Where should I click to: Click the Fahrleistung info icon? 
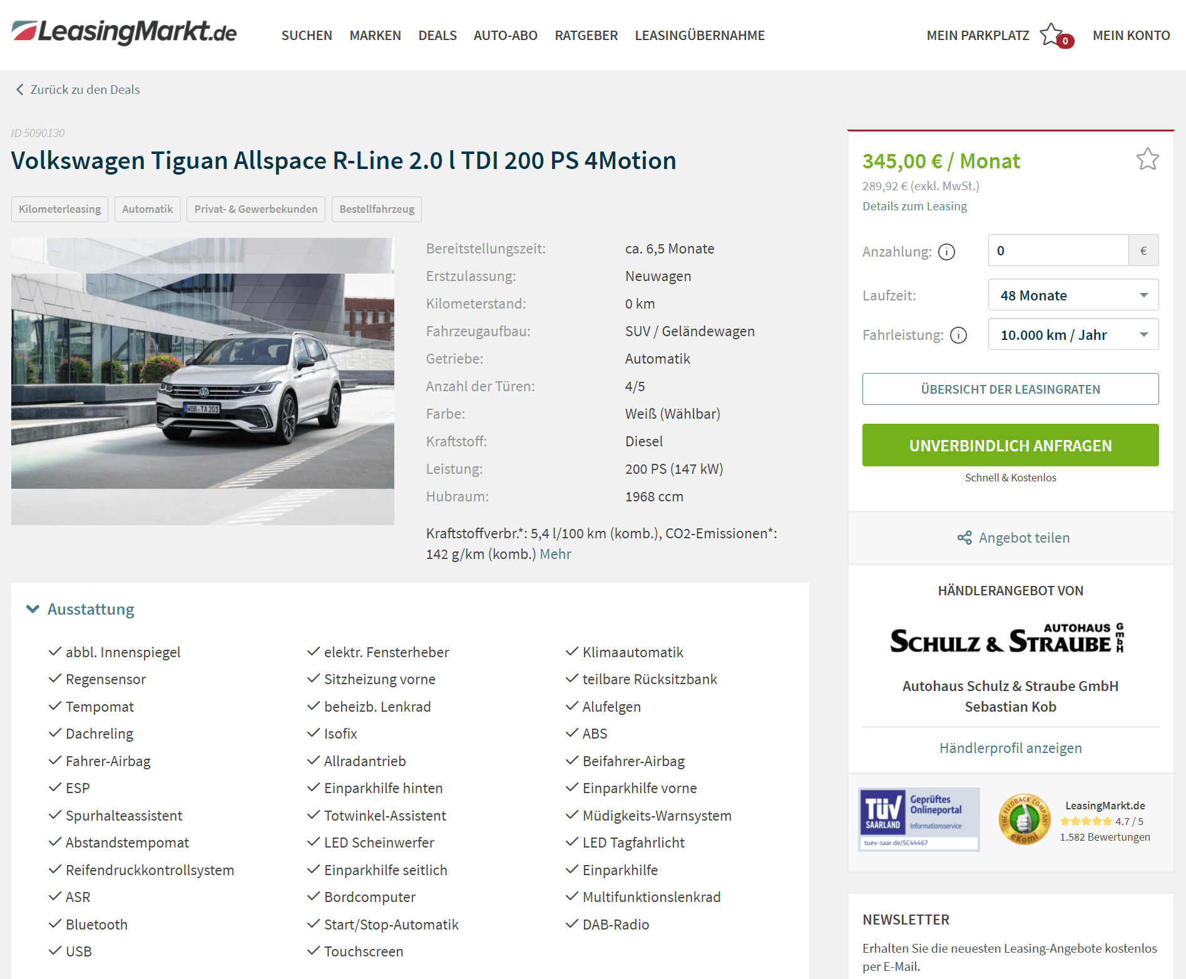[x=958, y=335]
